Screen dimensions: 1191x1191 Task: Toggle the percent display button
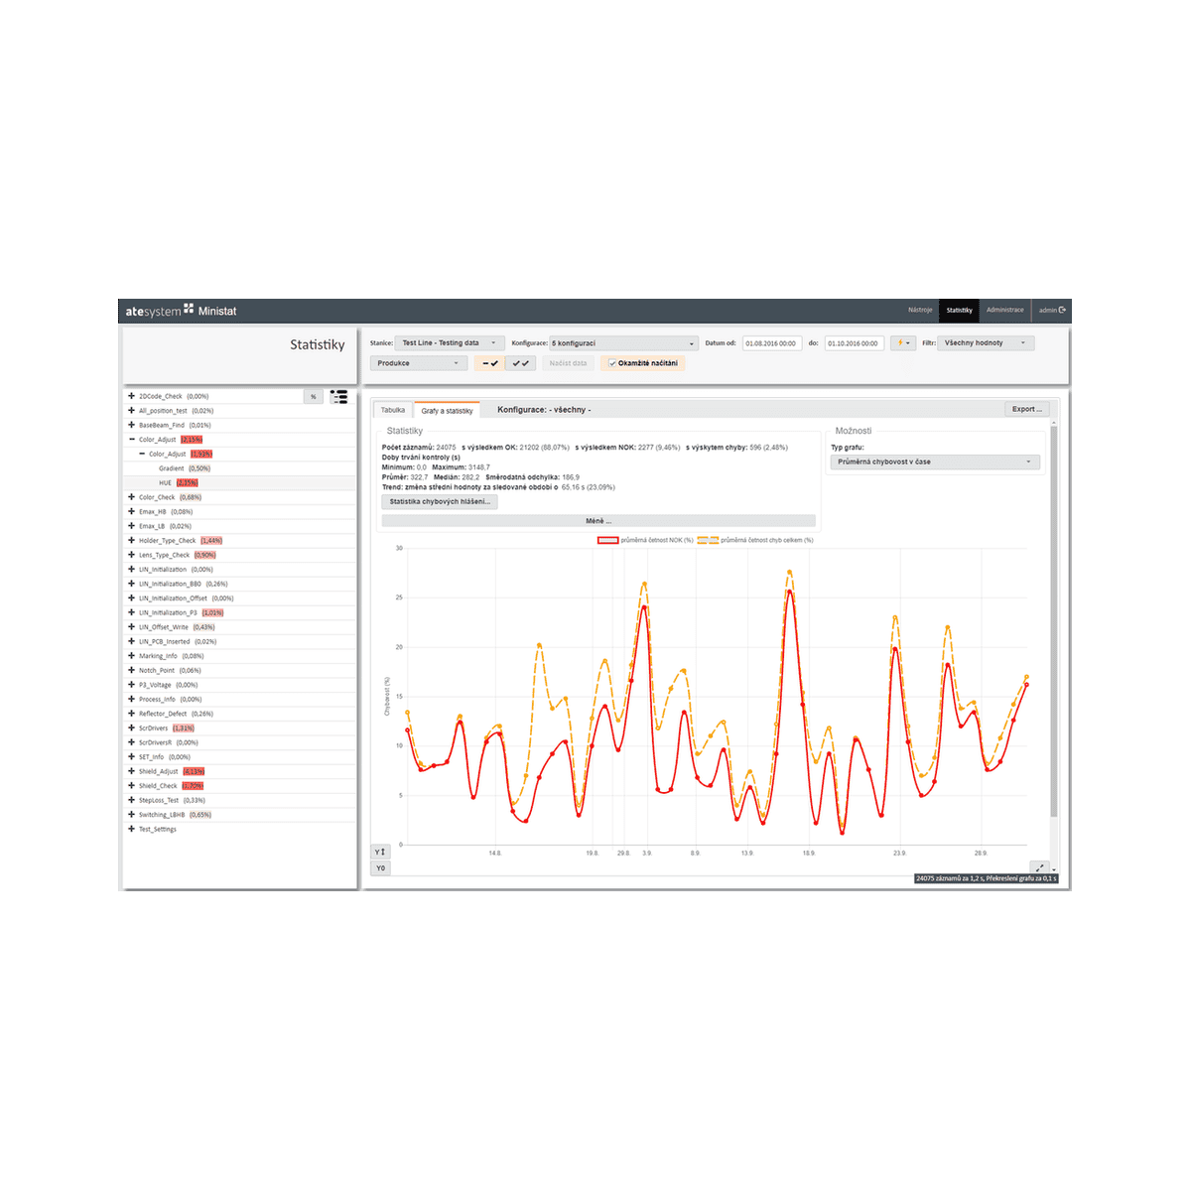tap(314, 397)
